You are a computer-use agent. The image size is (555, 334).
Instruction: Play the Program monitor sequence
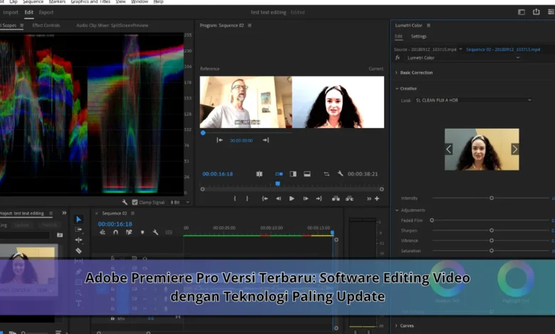point(292,199)
